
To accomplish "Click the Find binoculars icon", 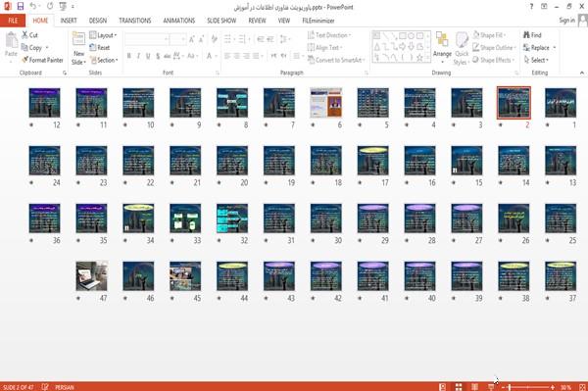I will click(x=526, y=35).
